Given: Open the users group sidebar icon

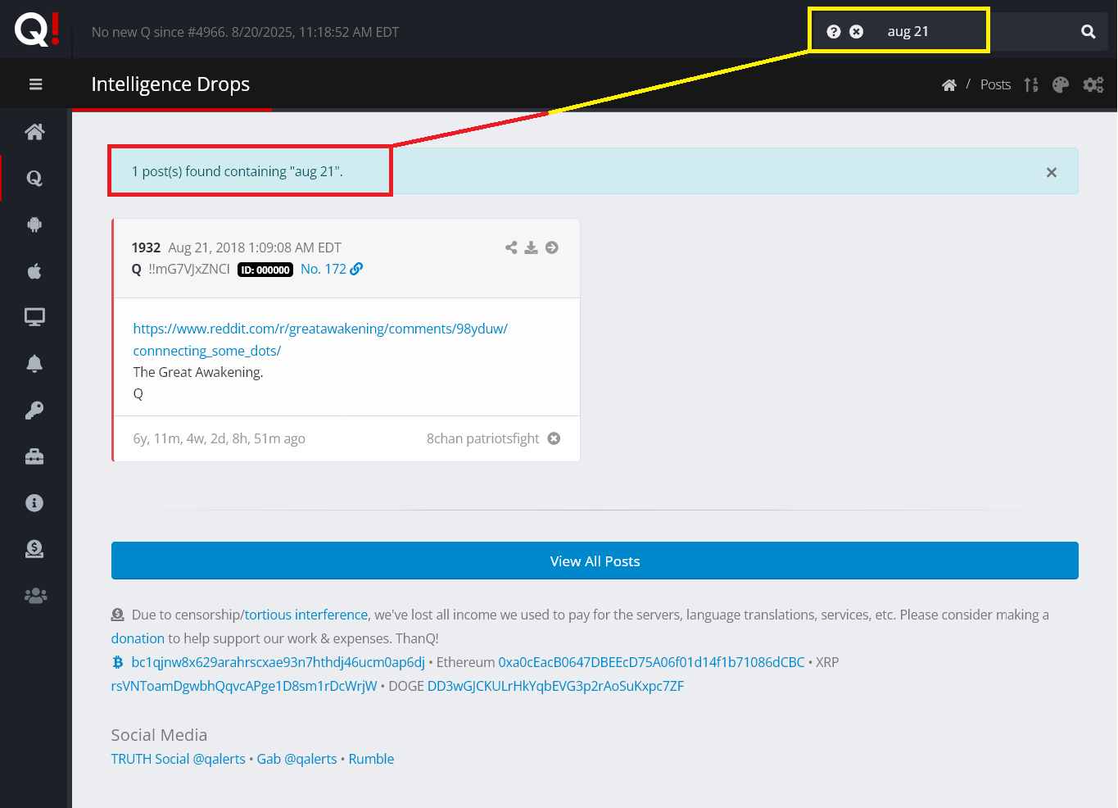Looking at the screenshot, I should [x=35, y=596].
